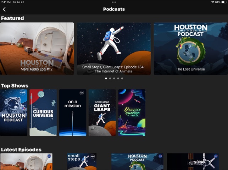Select the fifth carousel page dot
This screenshot has width=228, height=170.
pyautogui.click(x=122, y=78)
